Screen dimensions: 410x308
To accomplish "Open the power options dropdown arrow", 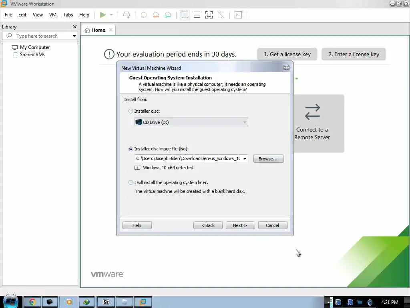I will pos(111,15).
